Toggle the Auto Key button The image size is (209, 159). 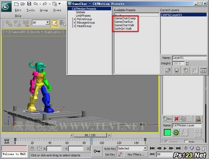click(x=110, y=149)
